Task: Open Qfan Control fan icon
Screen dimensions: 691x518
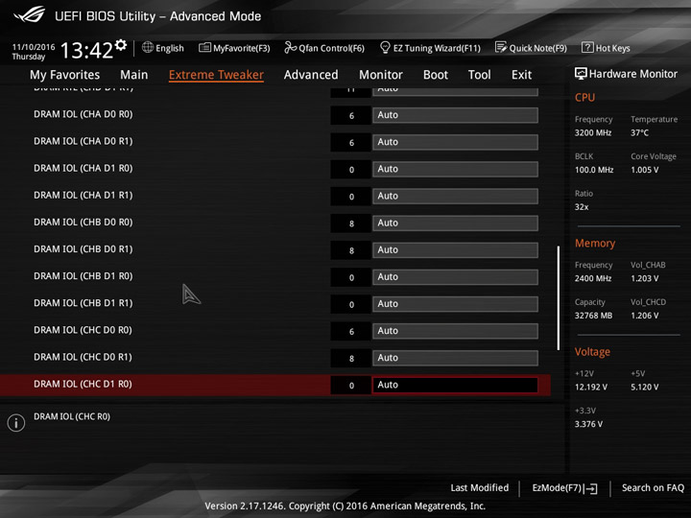Action: tap(290, 47)
